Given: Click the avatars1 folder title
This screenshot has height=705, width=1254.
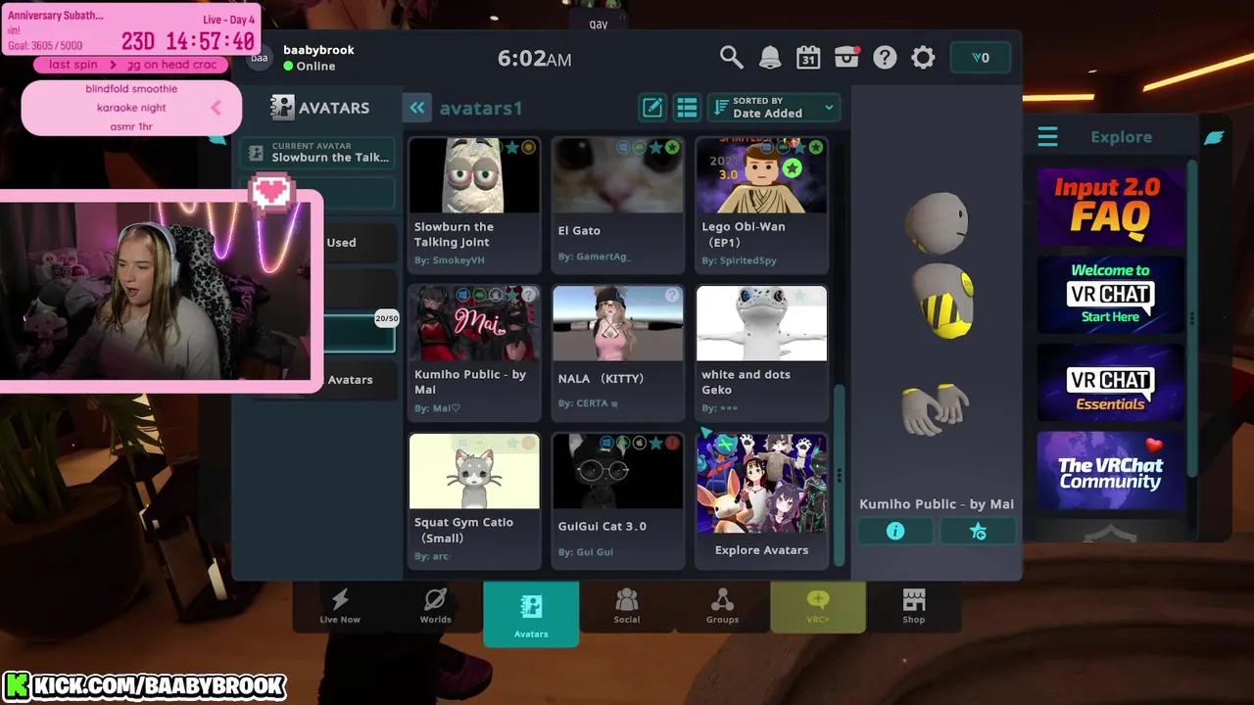Looking at the screenshot, I should point(481,108).
